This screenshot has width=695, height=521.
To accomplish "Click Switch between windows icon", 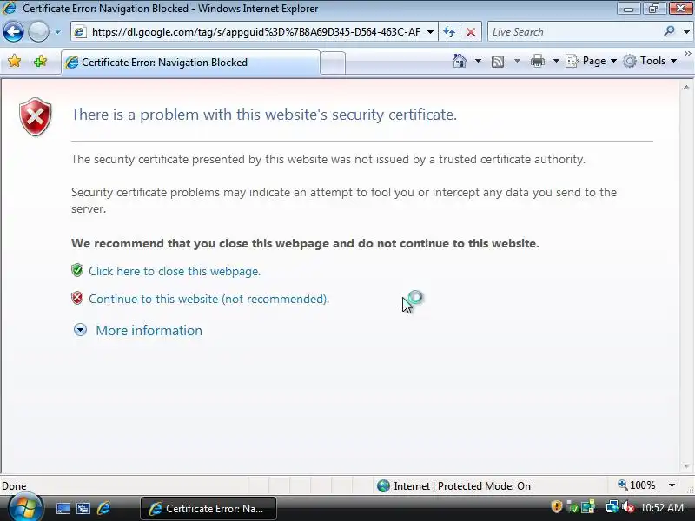I will (83, 508).
